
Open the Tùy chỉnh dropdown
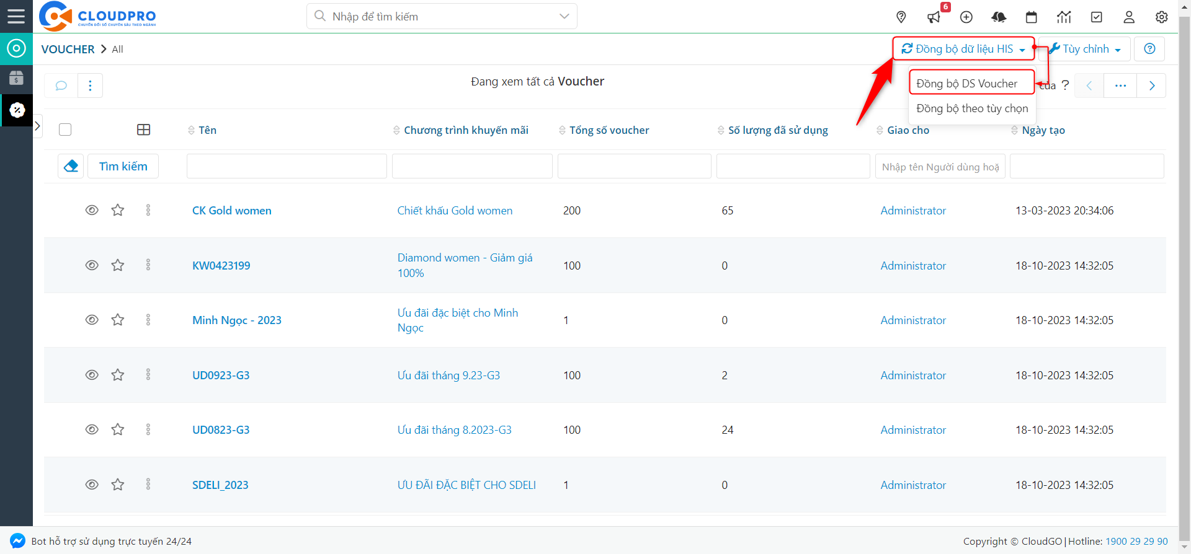pyautogui.click(x=1084, y=49)
